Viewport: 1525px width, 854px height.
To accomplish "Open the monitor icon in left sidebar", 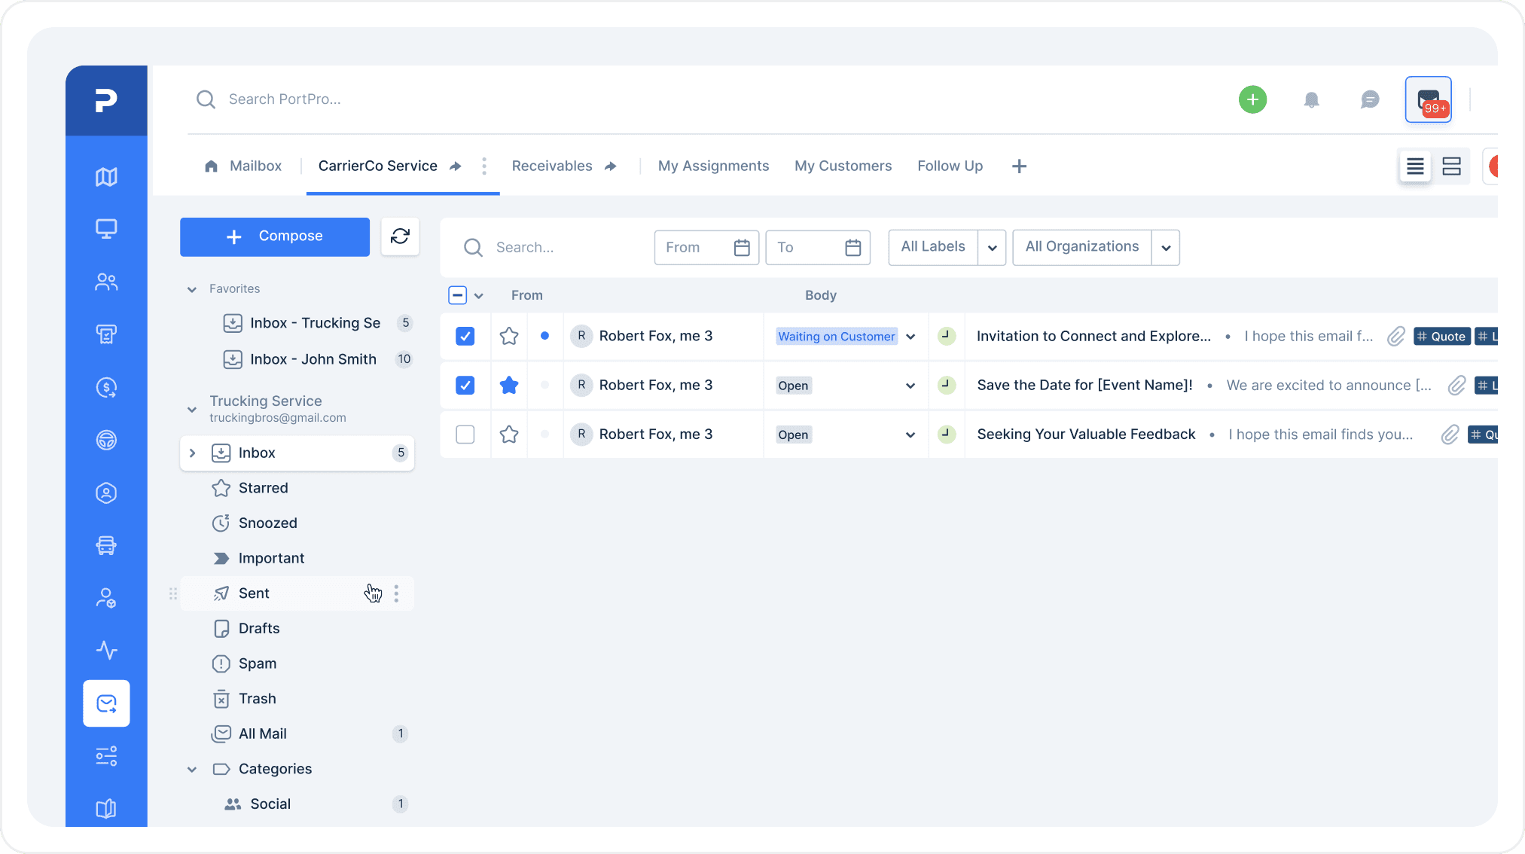I will click(x=106, y=229).
